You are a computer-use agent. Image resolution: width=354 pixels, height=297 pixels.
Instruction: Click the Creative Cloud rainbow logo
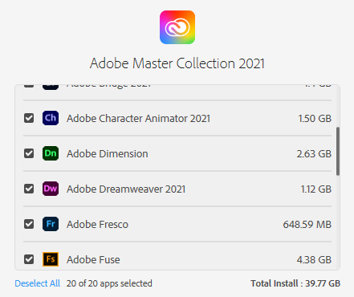click(x=177, y=27)
